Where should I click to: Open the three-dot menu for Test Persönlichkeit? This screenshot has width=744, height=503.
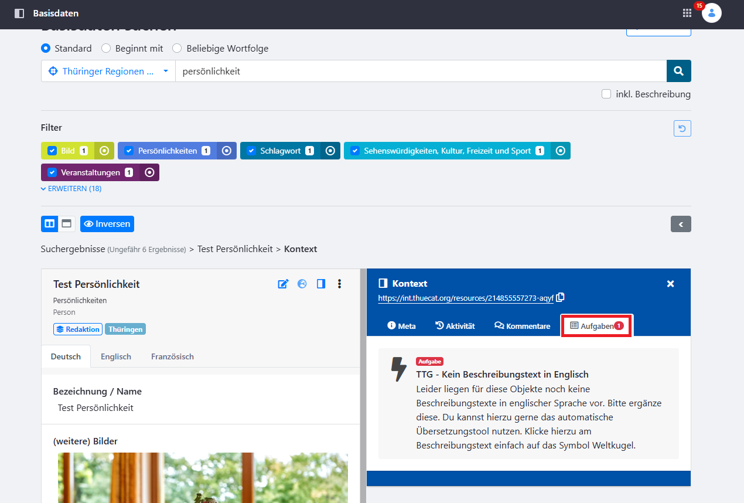pos(339,284)
